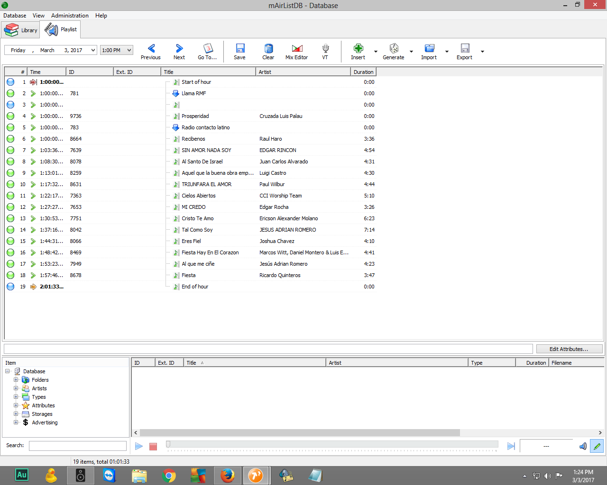The width and height of the screenshot is (607, 485).
Task: Open the Administration menu
Action: tap(70, 16)
